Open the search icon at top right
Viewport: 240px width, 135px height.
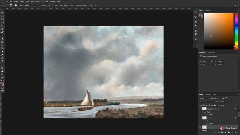tap(232, 5)
